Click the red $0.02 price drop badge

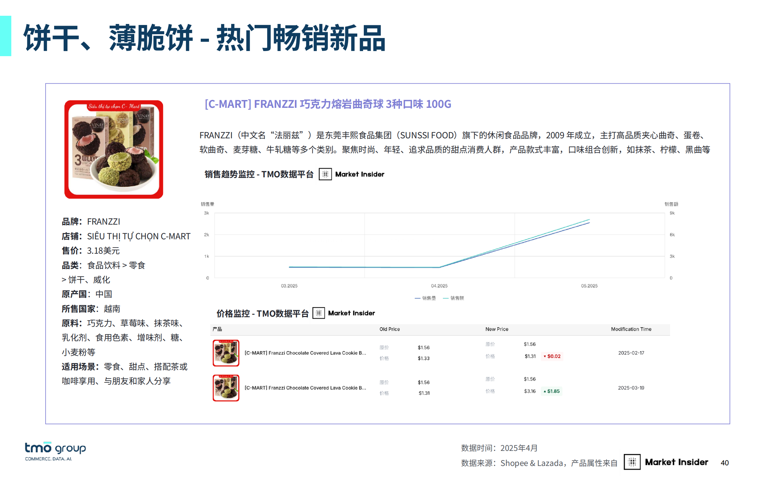pos(552,356)
